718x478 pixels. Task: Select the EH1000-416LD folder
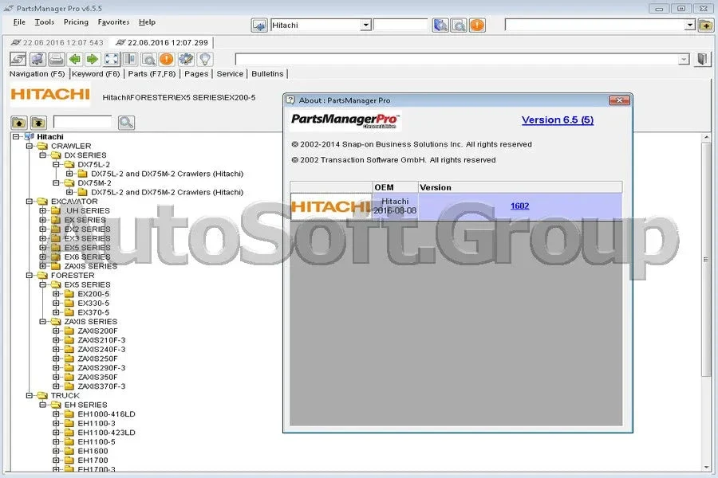pos(106,414)
